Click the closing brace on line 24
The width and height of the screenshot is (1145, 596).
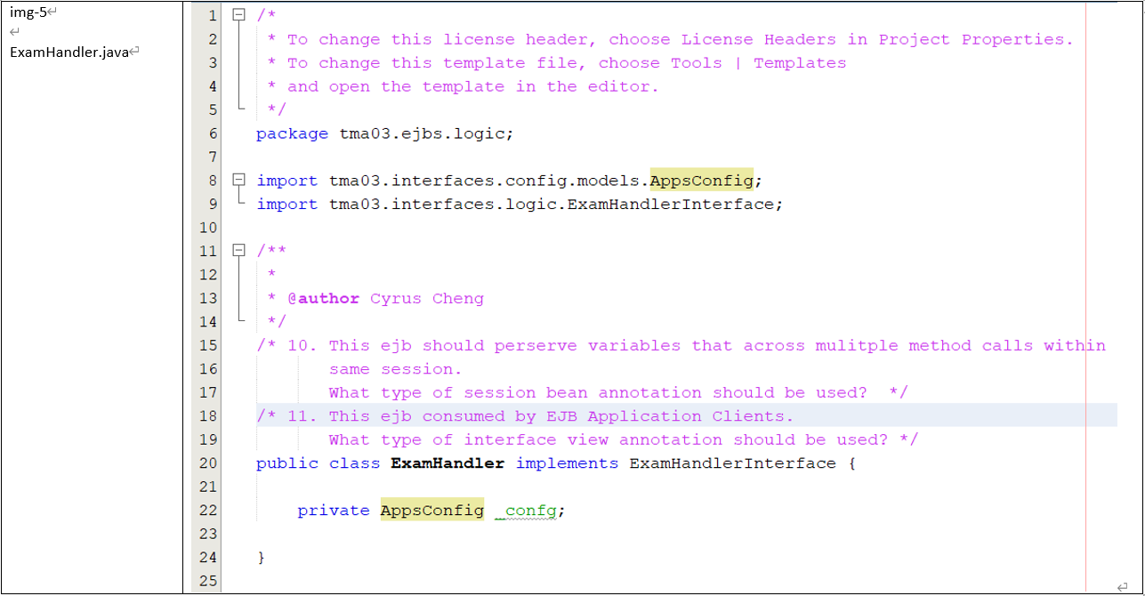261,558
